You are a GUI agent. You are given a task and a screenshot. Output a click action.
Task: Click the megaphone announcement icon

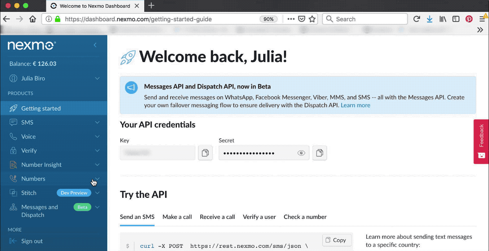(131, 87)
